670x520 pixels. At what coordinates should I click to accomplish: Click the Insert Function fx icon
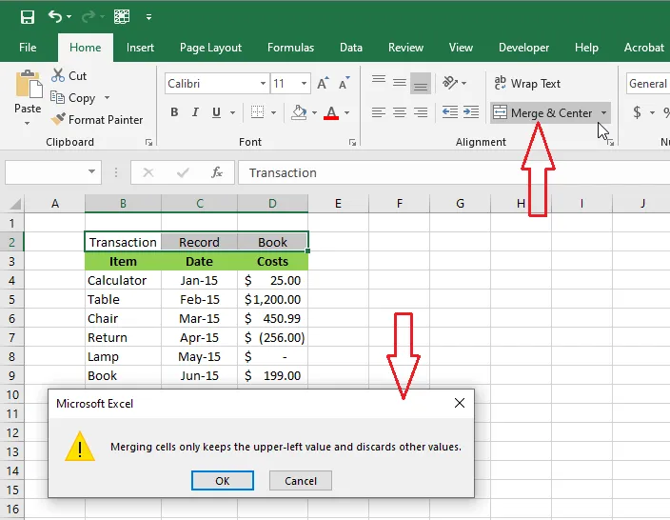pyautogui.click(x=217, y=172)
